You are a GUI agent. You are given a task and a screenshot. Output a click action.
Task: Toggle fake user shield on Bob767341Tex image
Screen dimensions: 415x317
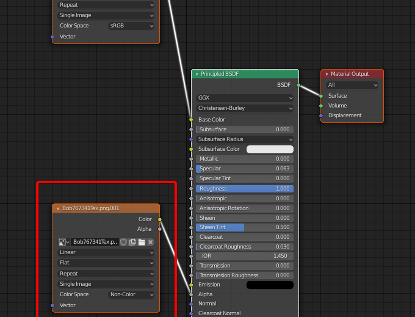[x=123, y=242]
